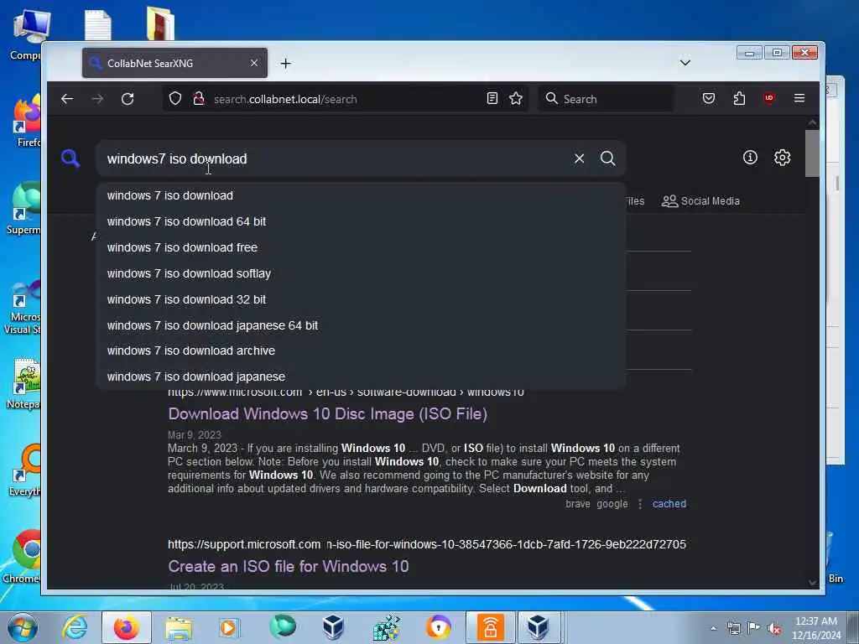Click the SearXNG logo magnifier icon
This screenshot has height=644, width=859.
(70, 158)
